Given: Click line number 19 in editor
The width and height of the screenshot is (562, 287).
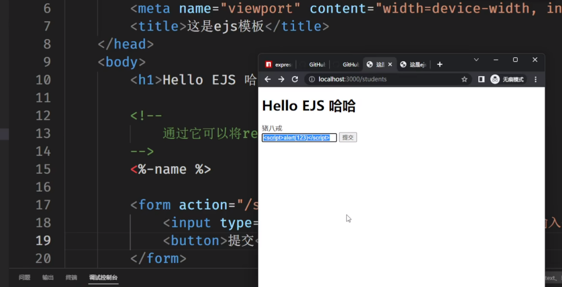Looking at the screenshot, I should tap(43, 241).
